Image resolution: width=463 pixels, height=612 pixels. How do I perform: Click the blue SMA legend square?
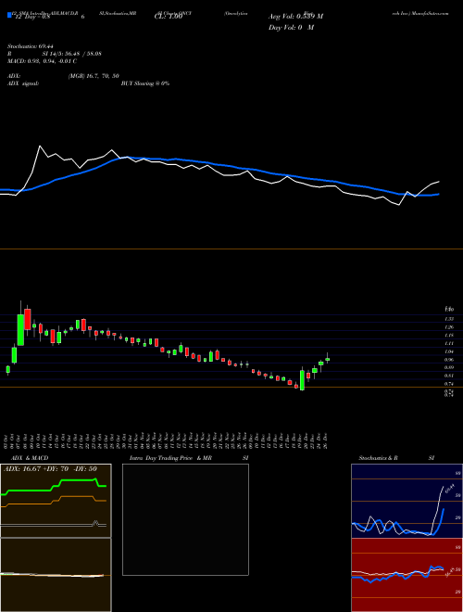click(10, 16)
